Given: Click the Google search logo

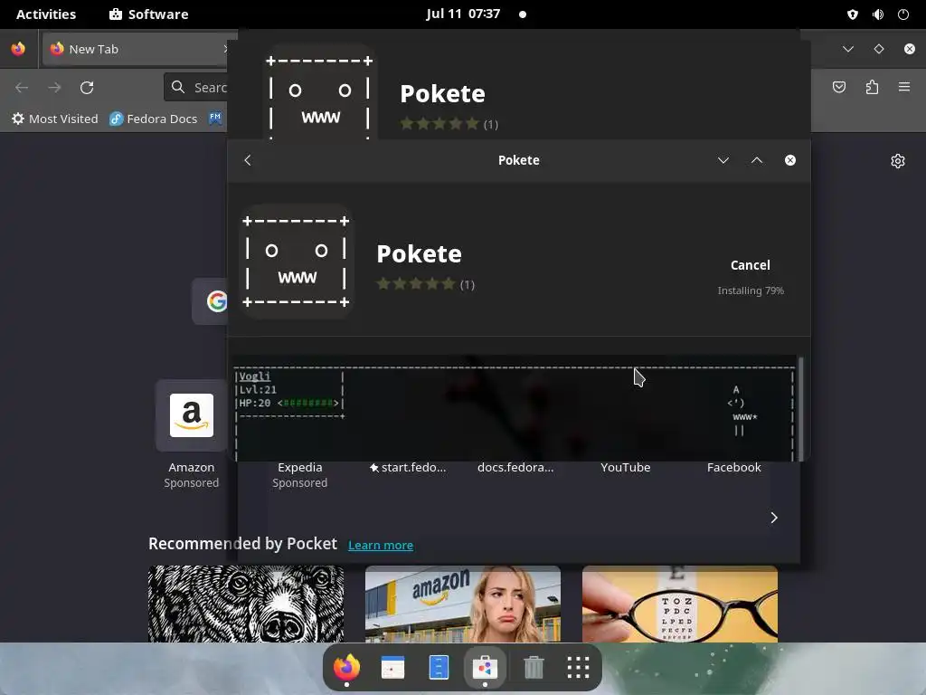Looking at the screenshot, I should (x=216, y=301).
